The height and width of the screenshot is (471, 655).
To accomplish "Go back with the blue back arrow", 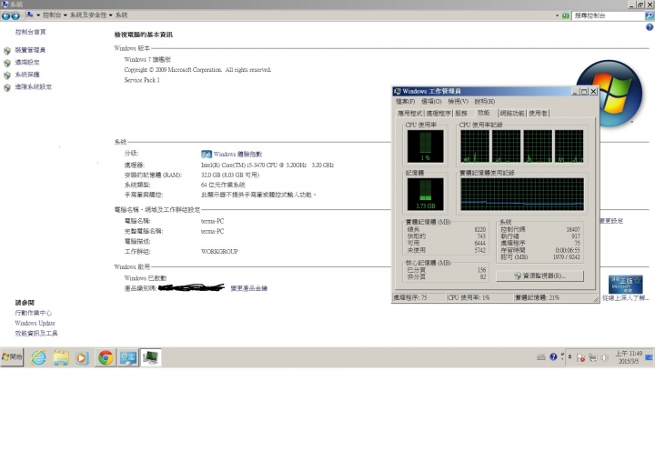I will click(x=5, y=15).
